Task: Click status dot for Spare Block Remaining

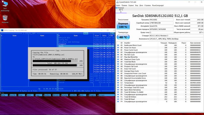Action: click(118, 90)
